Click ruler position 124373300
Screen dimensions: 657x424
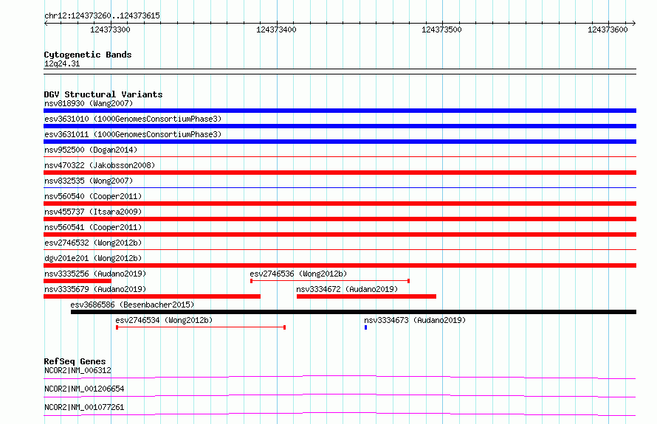[110, 29]
